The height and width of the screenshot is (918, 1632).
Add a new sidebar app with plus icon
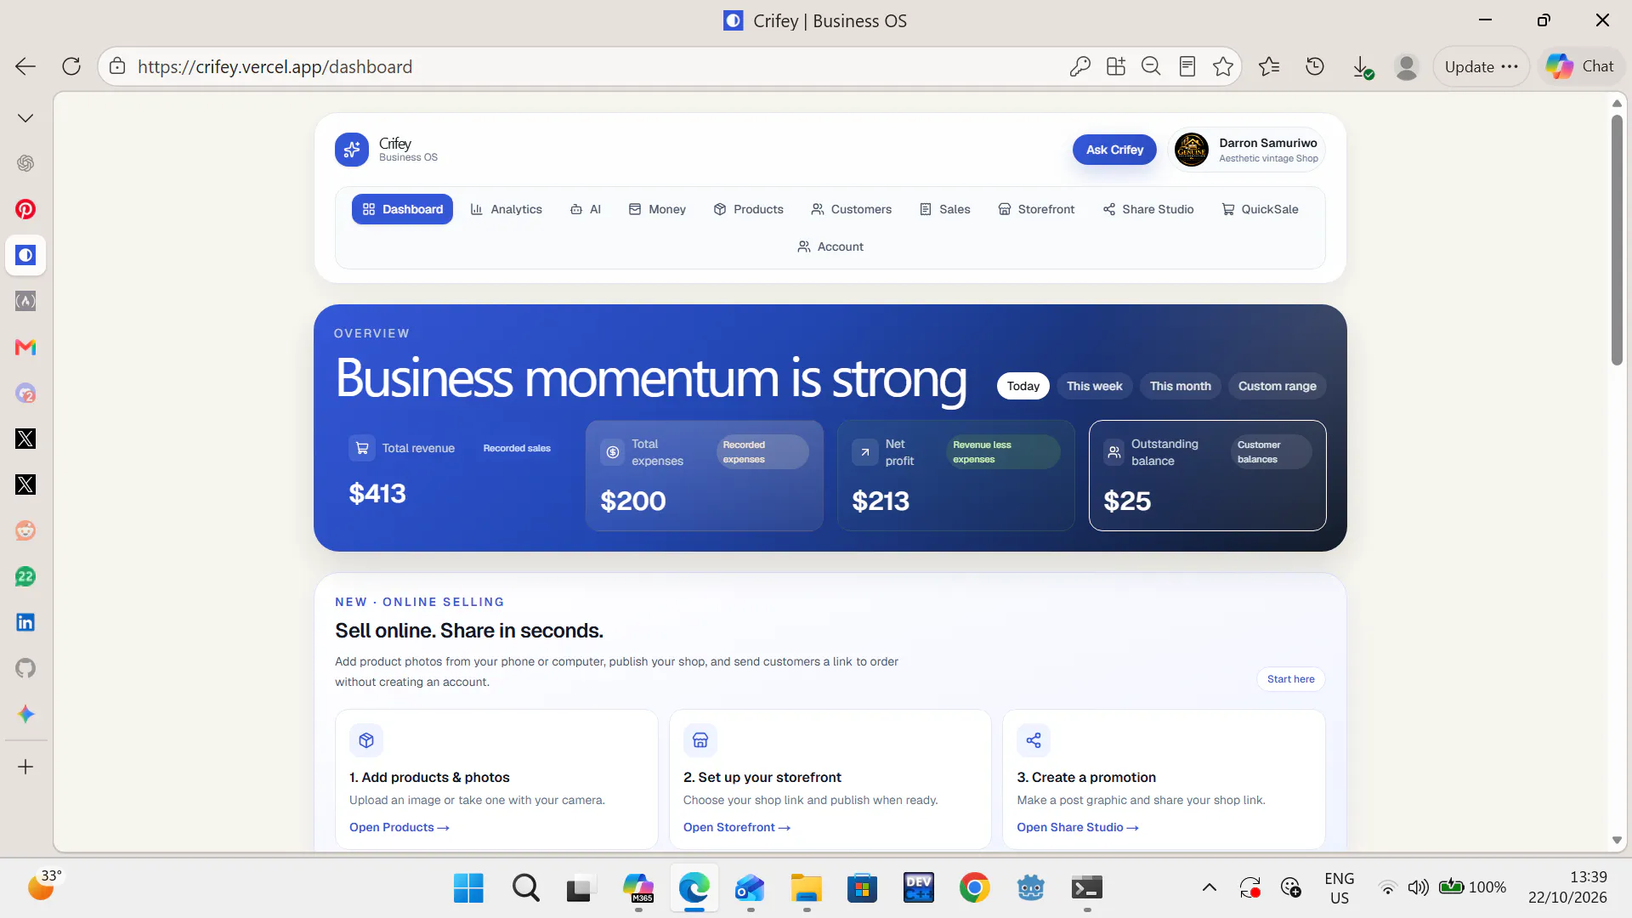pyautogui.click(x=25, y=767)
